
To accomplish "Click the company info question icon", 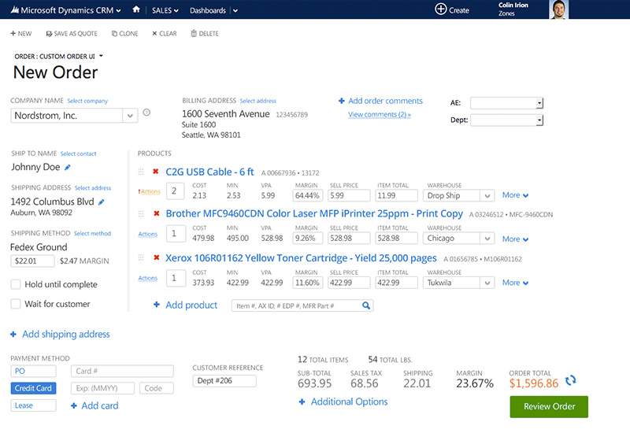I will tap(146, 113).
